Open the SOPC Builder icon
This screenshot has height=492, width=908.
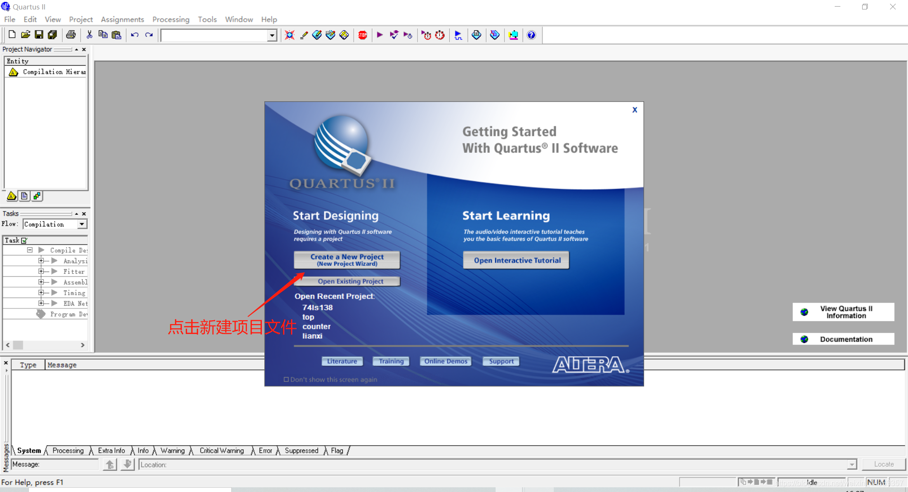point(513,35)
